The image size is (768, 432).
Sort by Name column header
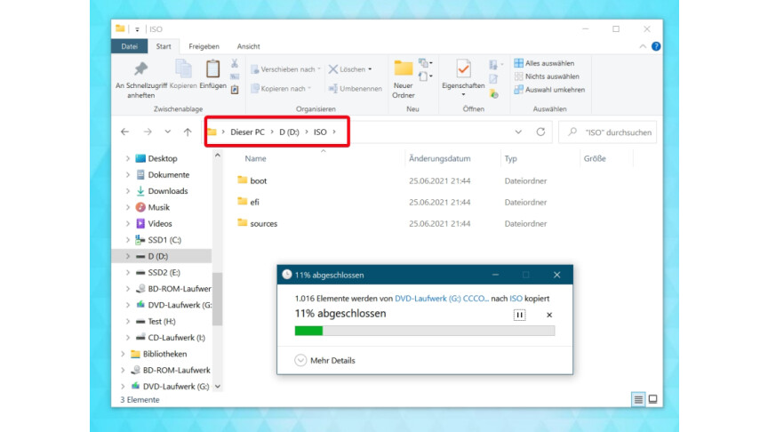256,159
